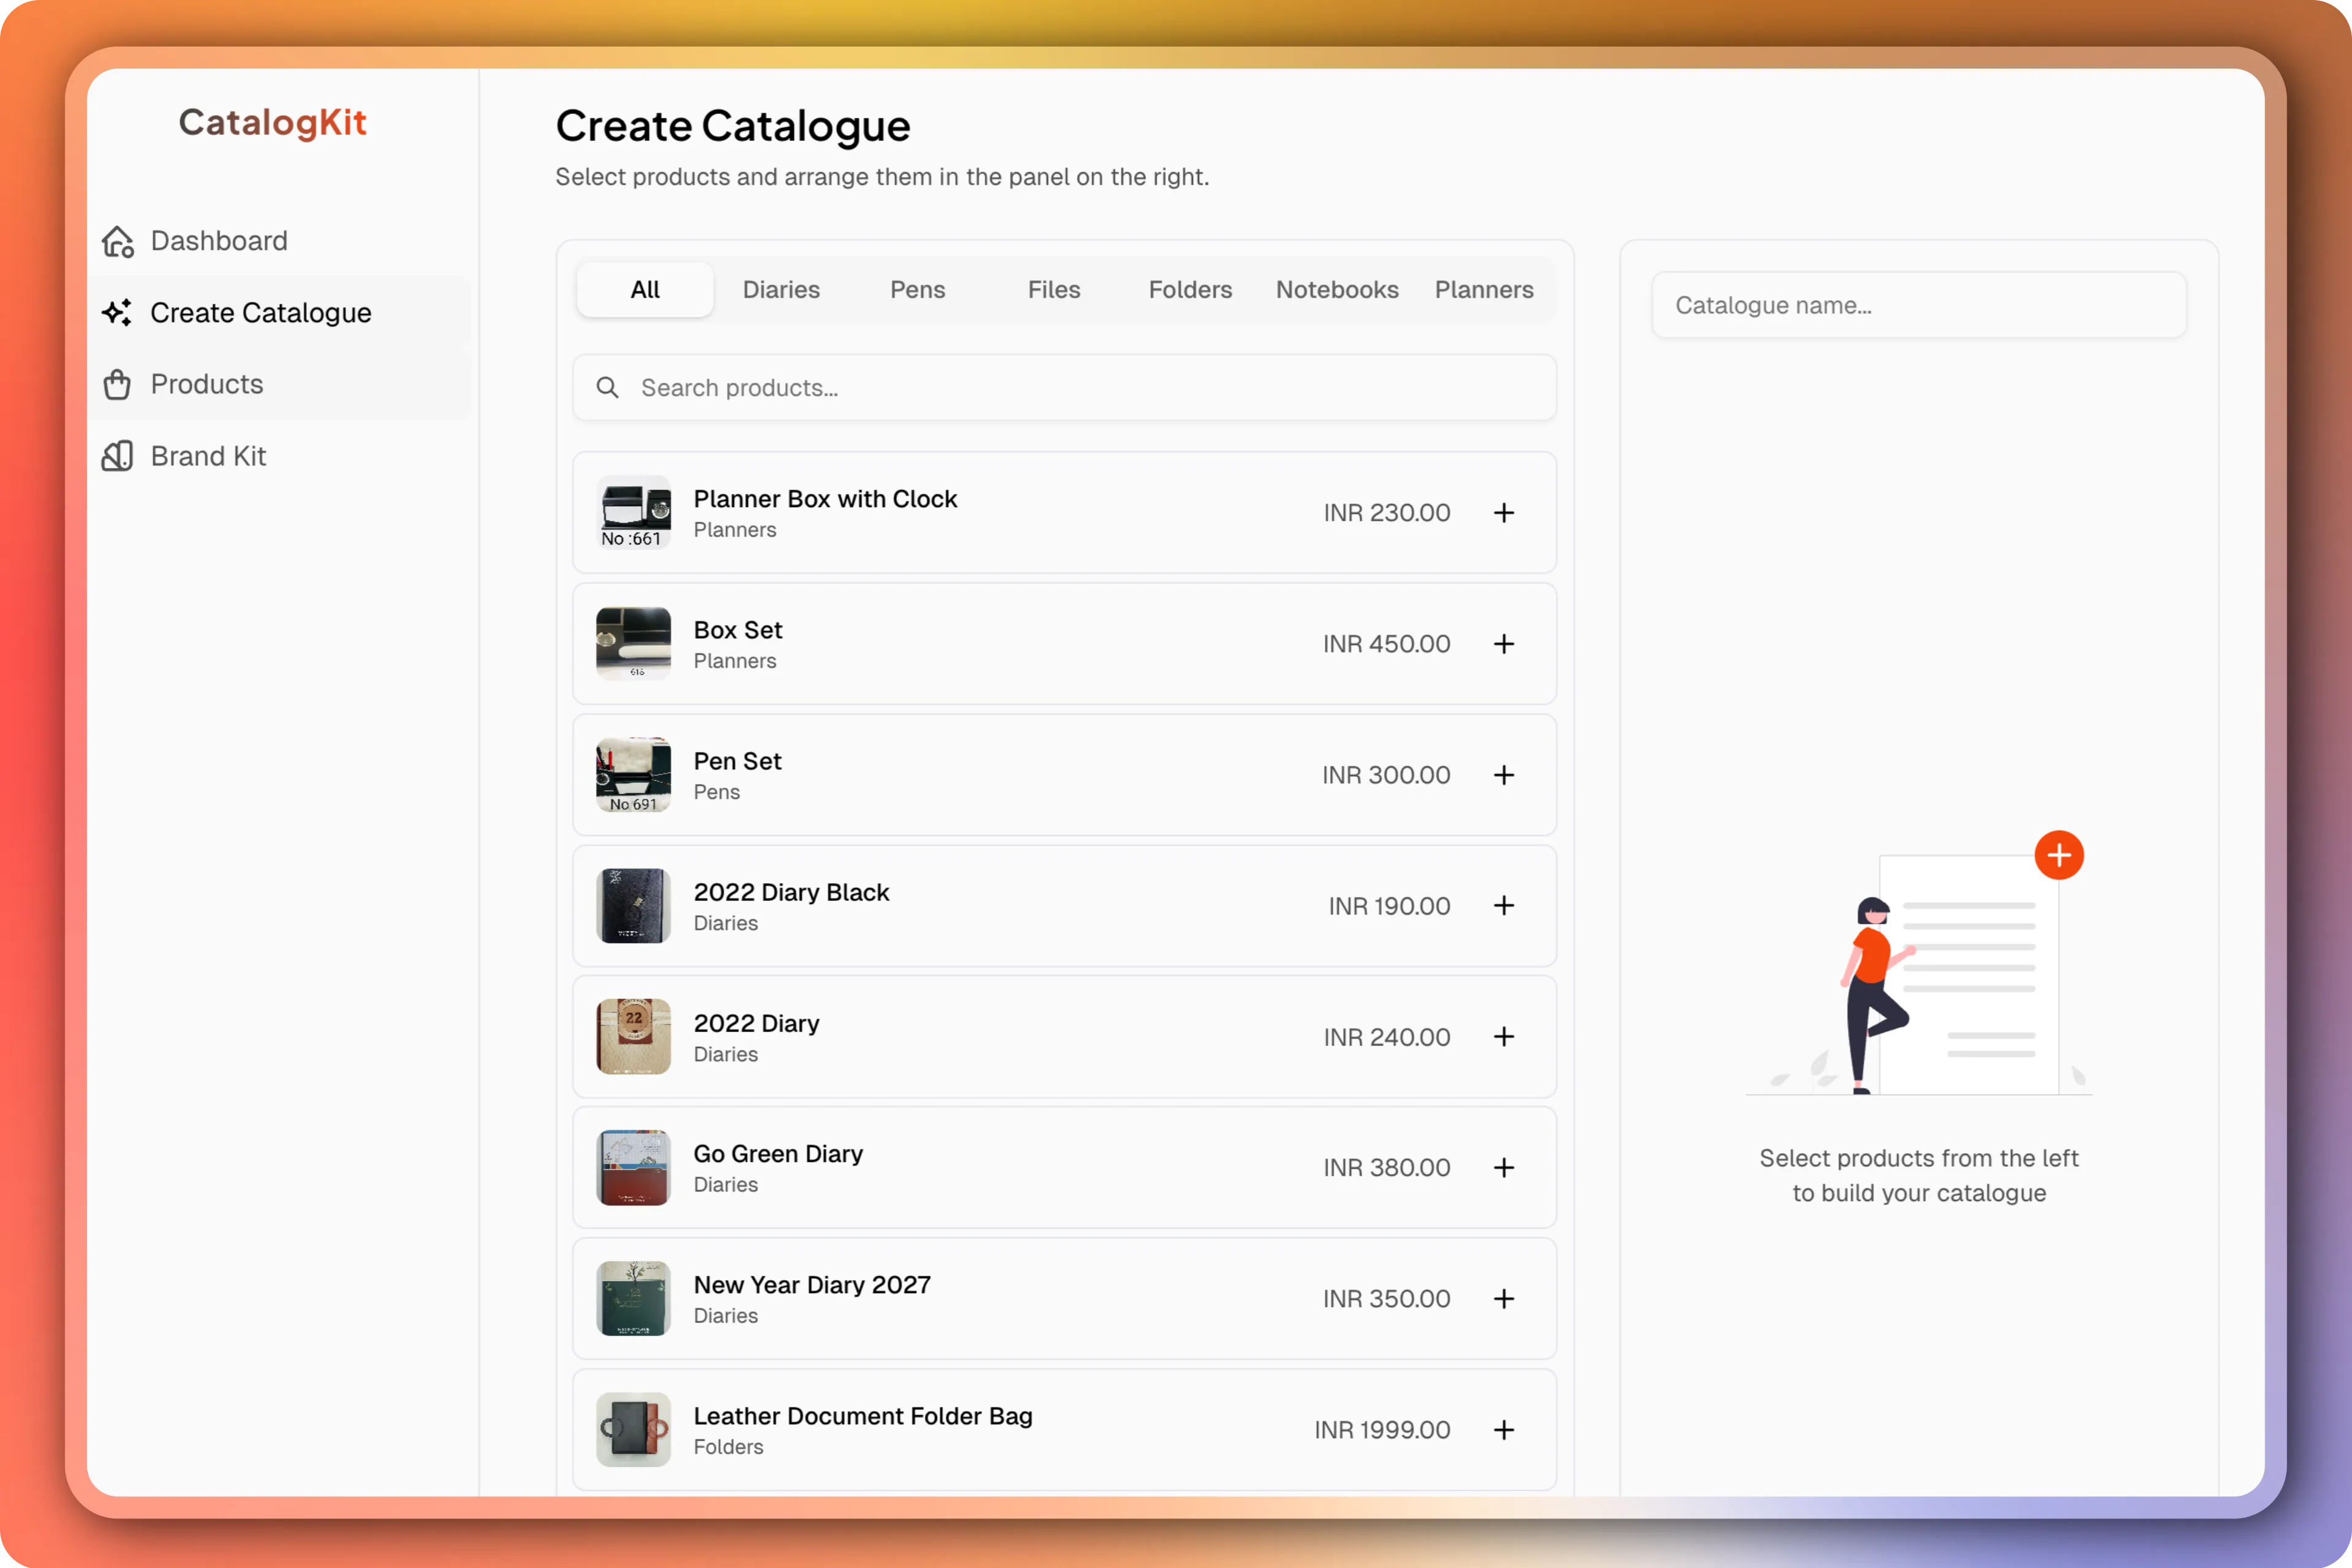Click the 'New Year Diary 2027' product name
This screenshot has width=2352, height=1568.
812,1285
